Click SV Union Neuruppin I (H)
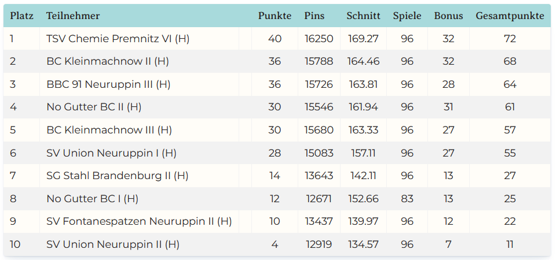The width and height of the screenshot is (556, 260). [111, 153]
